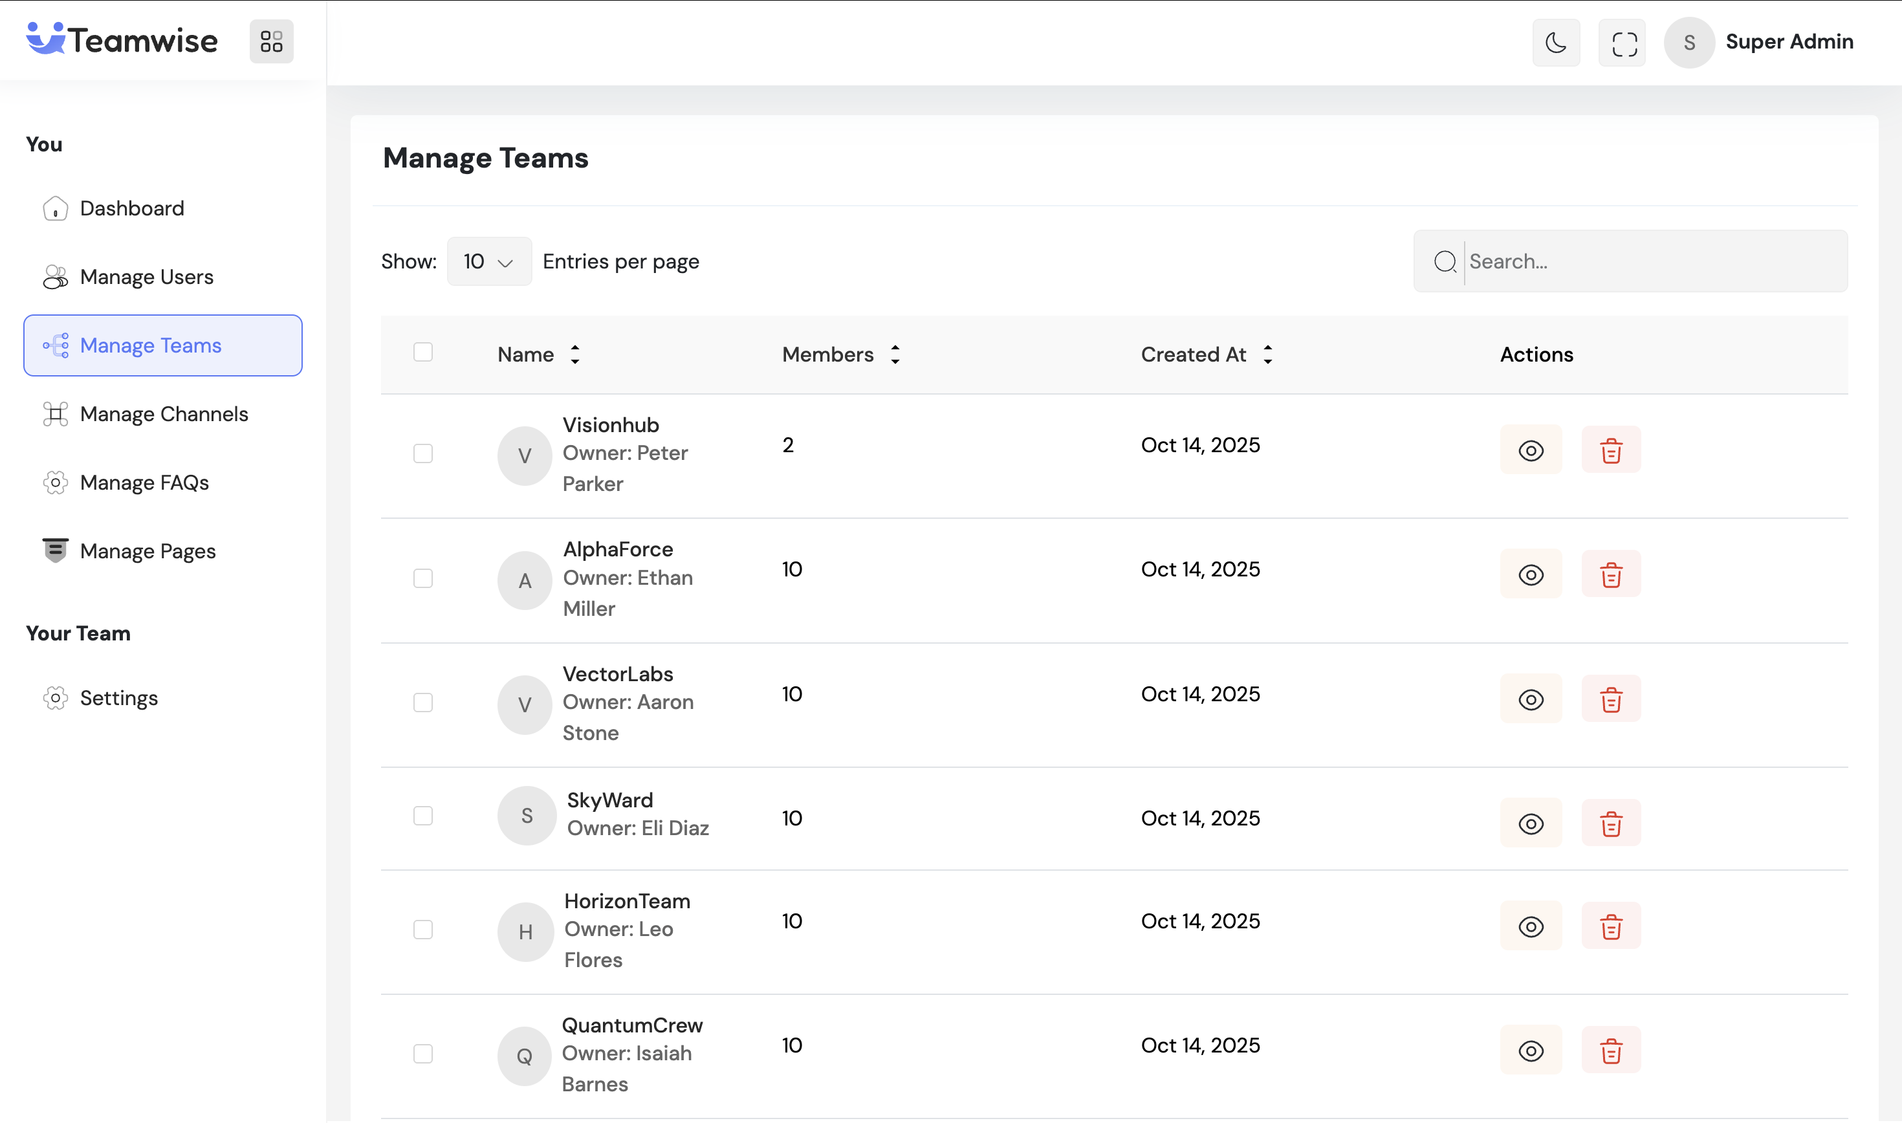Open VectorLabs team view icon
The width and height of the screenshot is (1902, 1123).
[1531, 699]
